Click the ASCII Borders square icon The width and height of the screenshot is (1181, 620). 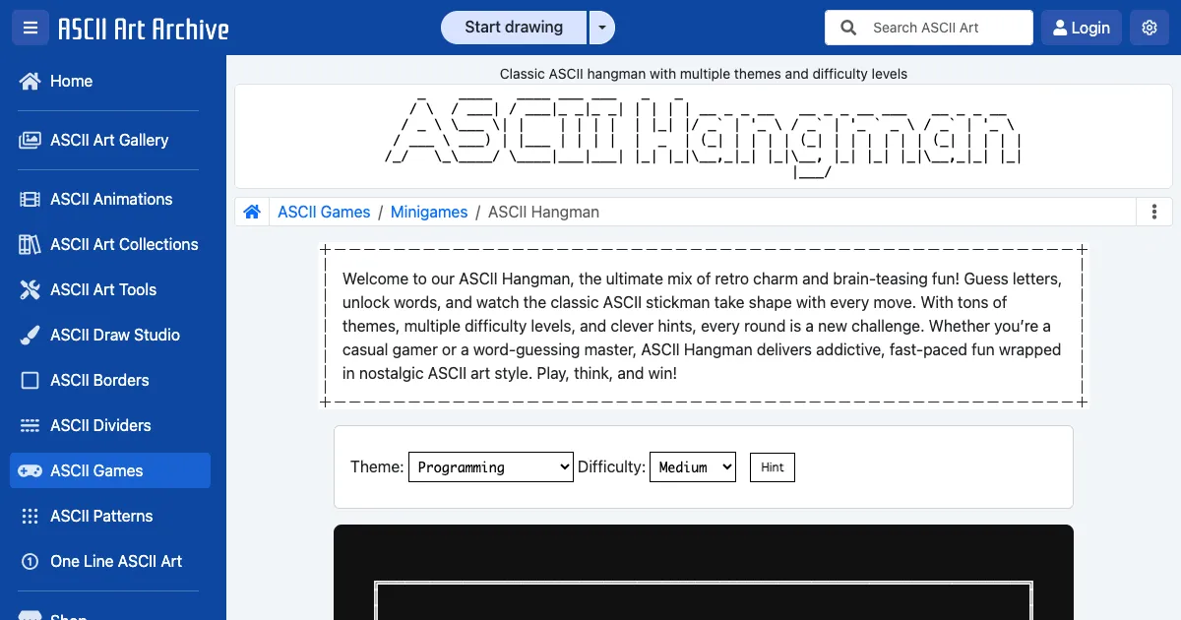[30, 380]
